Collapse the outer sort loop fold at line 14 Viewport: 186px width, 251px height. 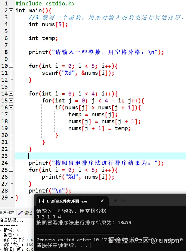point(11,94)
